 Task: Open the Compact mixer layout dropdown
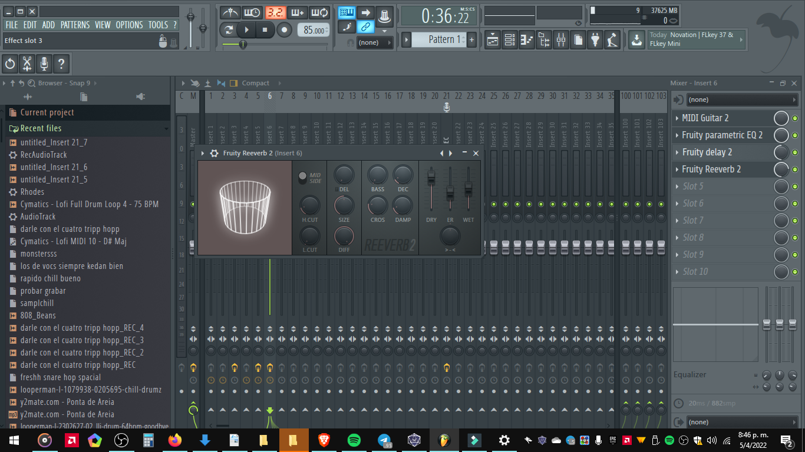(255, 83)
